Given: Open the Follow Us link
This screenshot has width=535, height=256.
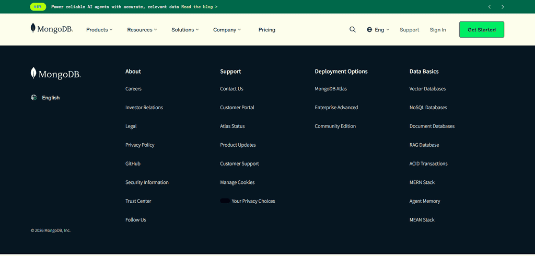Looking at the screenshot, I should pyautogui.click(x=135, y=220).
